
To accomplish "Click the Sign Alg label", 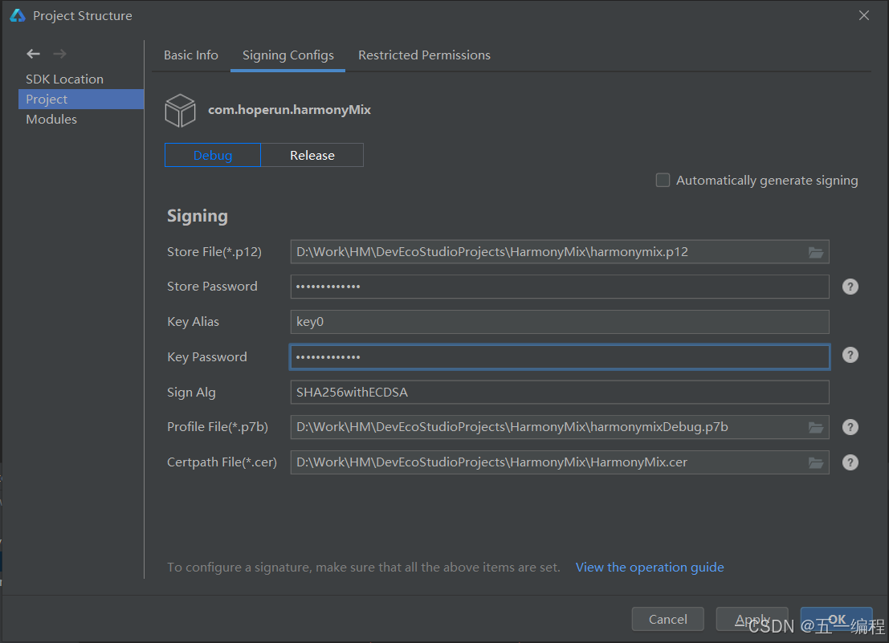I will pos(191,393).
